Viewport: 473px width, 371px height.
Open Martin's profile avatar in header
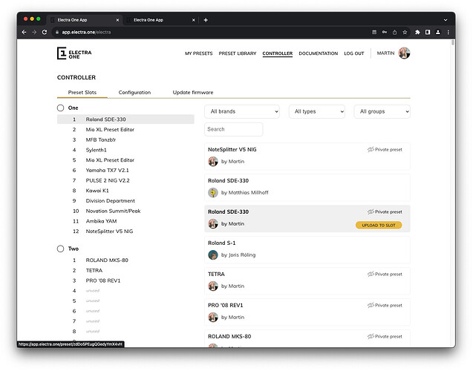(x=404, y=53)
